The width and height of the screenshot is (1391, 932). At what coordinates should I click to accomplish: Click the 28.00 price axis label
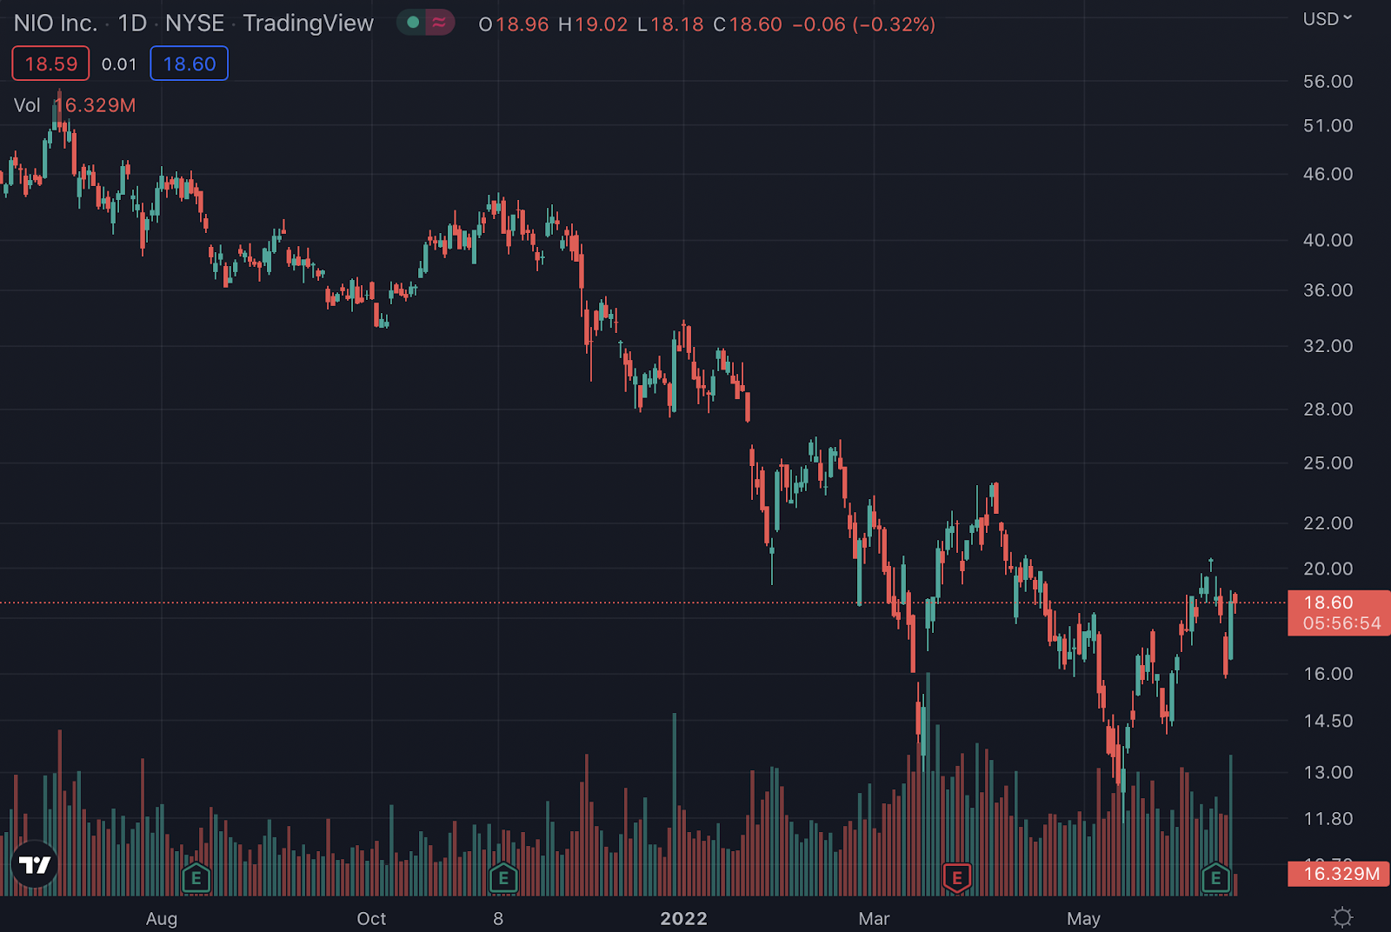[x=1328, y=409]
